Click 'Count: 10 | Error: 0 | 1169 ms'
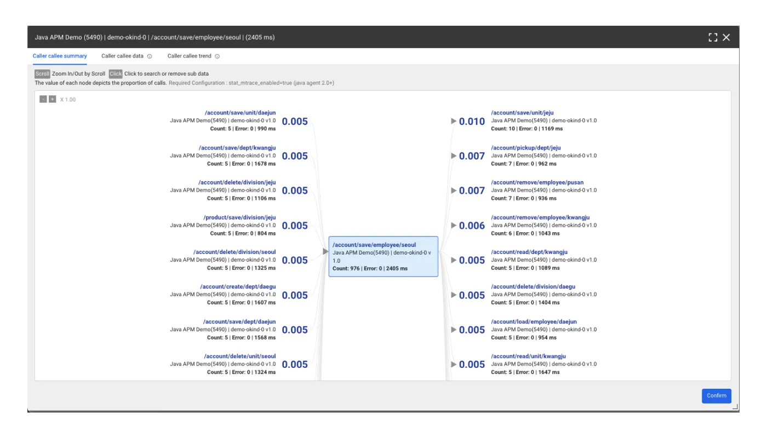767x438 pixels. coord(526,129)
